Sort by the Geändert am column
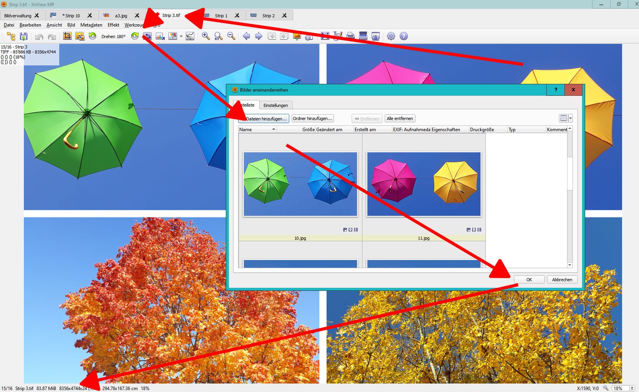Image resolution: width=639 pixels, height=392 pixels. (334, 130)
